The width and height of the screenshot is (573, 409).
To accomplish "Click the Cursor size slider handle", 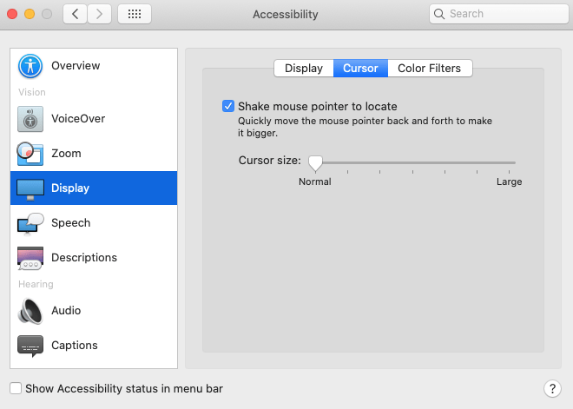I will (x=316, y=162).
